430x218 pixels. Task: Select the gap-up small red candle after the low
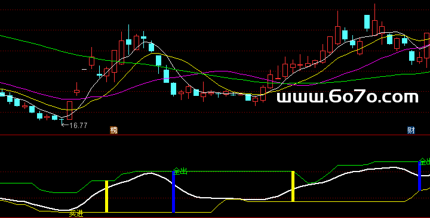pyautogui.click(x=77, y=91)
